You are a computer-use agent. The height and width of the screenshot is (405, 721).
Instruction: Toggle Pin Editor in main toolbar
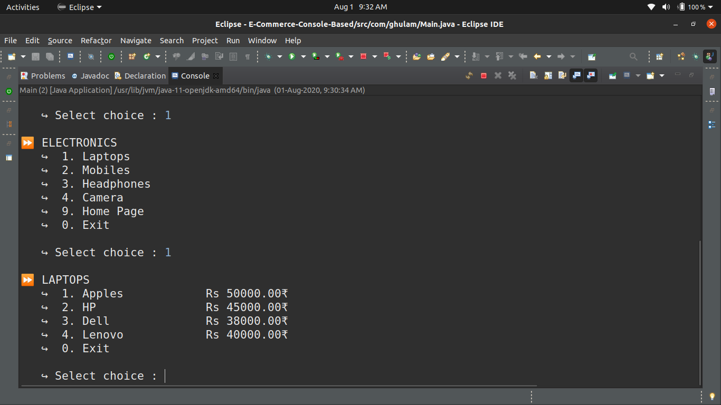tap(592, 56)
